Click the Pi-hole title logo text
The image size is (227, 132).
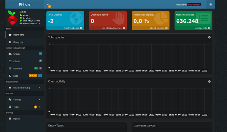pos(24,5)
